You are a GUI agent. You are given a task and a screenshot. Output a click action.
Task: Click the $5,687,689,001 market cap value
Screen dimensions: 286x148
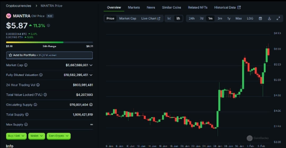77,65
